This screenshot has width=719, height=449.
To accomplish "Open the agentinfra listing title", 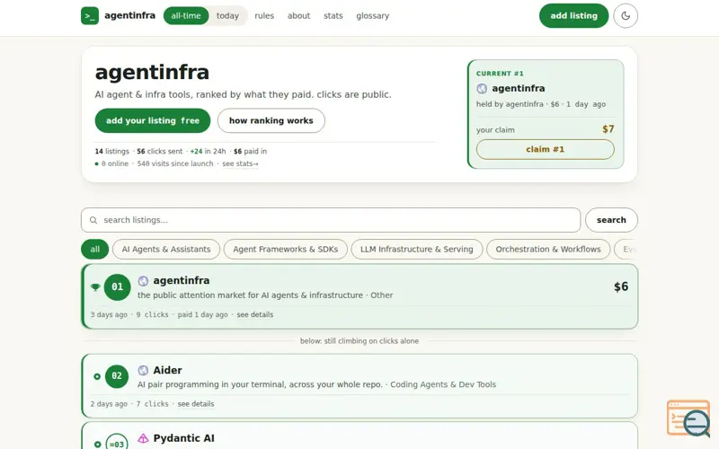I will click(182, 280).
